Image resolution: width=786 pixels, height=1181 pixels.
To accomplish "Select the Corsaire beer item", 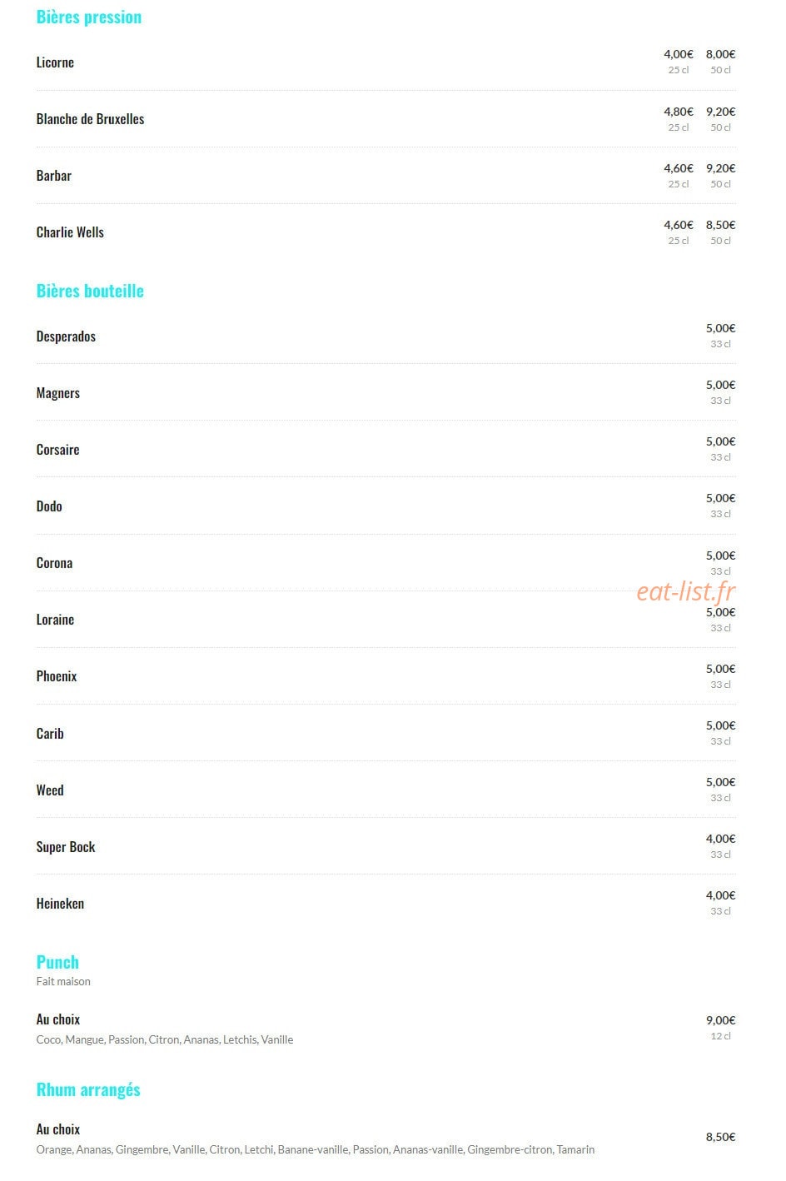I will 57,450.
